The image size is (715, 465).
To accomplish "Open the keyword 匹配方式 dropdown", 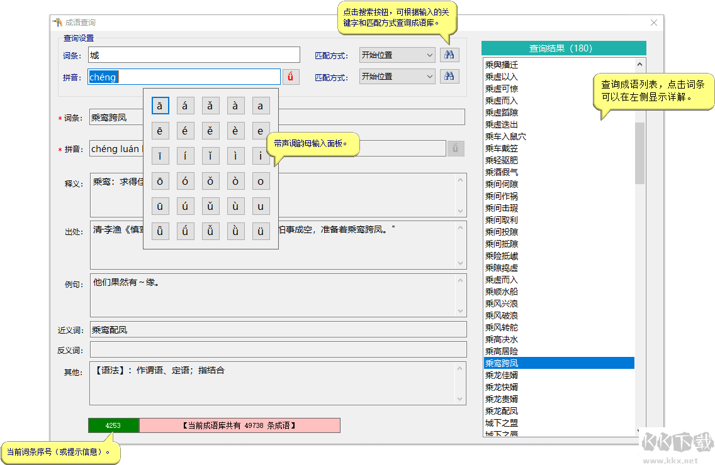I will pyautogui.click(x=397, y=55).
